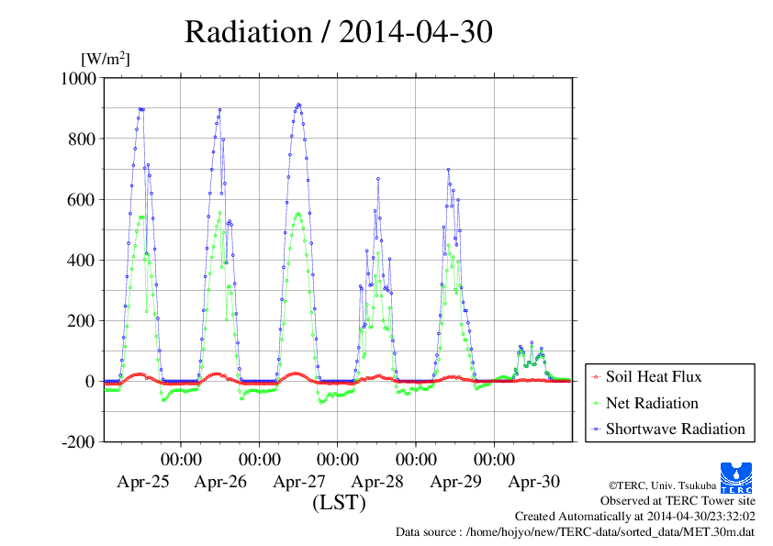The height and width of the screenshot is (546, 773).
Task: Click the Apr-27 date label
Action: [x=299, y=482]
